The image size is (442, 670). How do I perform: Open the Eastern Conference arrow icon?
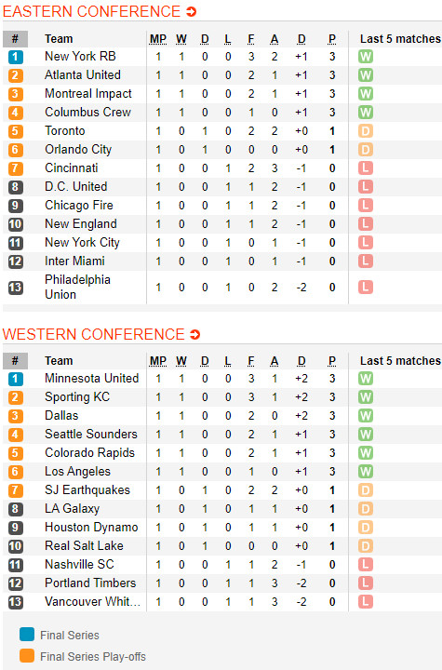191,12
